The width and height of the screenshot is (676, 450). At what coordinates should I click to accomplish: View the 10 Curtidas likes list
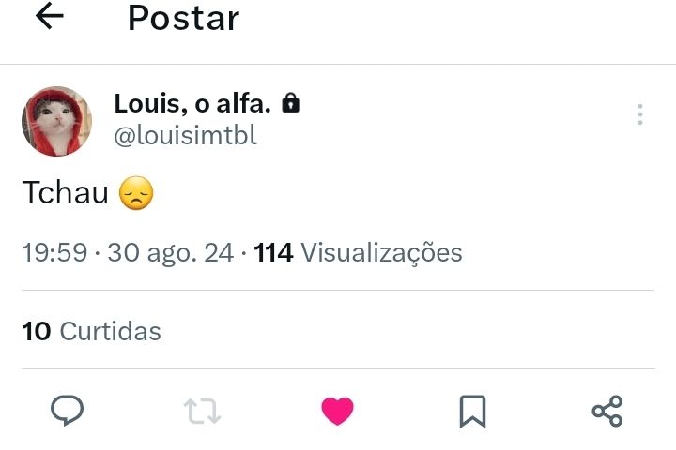coord(91,331)
